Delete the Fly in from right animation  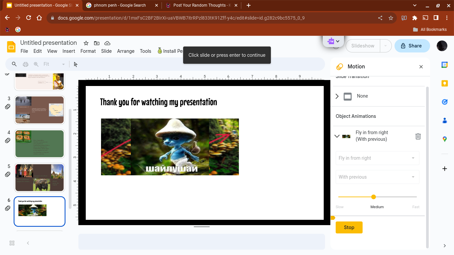418,136
